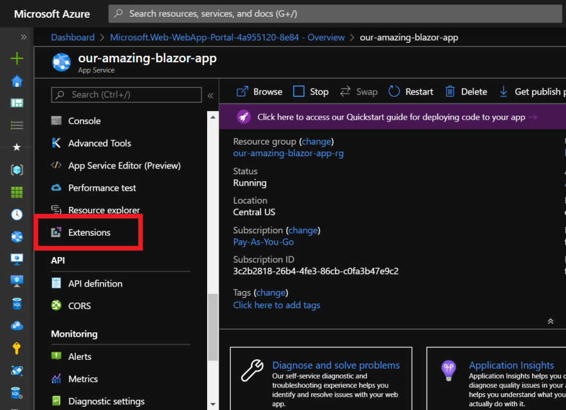Click the wrench Diagnose icon
This screenshot has width=566, height=410.
coord(252,370)
